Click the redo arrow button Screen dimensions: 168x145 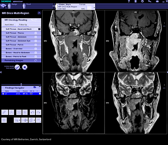38,112
